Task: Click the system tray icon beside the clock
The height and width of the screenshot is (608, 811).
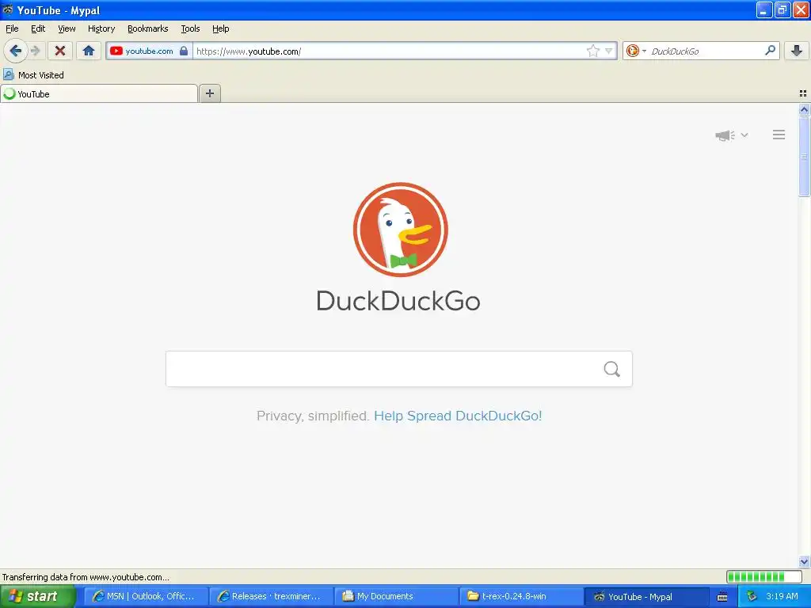Action: (x=752, y=597)
